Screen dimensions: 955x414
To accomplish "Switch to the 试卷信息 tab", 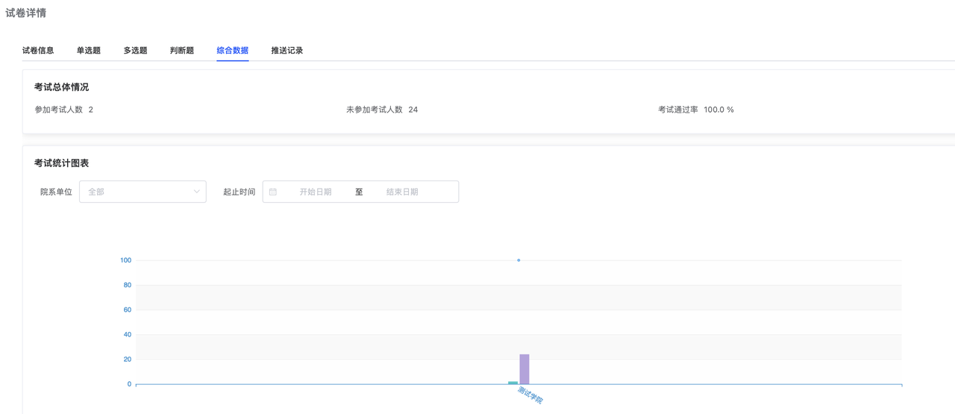I will click(x=38, y=51).
